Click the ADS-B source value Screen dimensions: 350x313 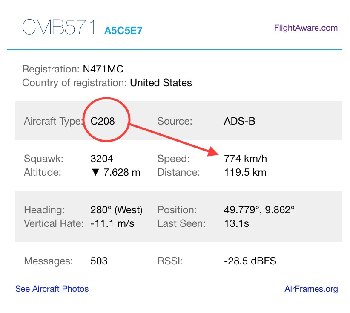point(240,121)
